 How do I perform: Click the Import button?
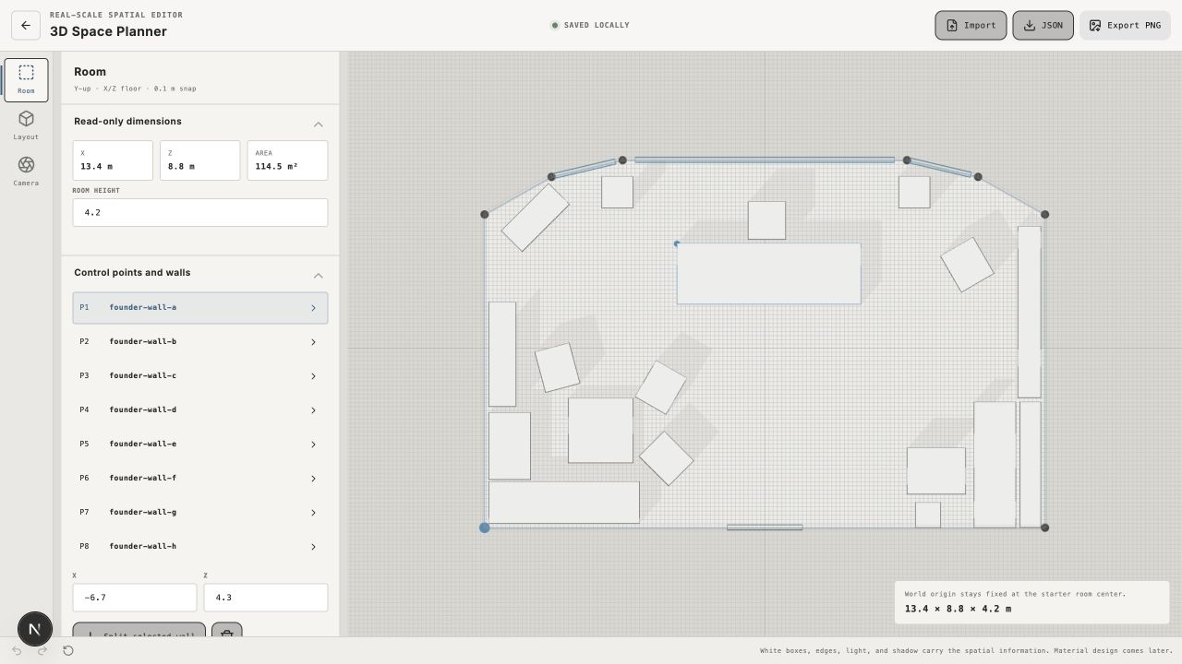(971, 26)
